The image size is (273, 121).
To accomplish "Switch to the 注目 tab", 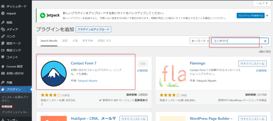I will (x=65, y=41).
